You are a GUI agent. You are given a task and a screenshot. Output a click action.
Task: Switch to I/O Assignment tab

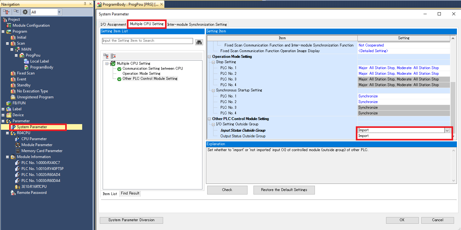point(113,25)
